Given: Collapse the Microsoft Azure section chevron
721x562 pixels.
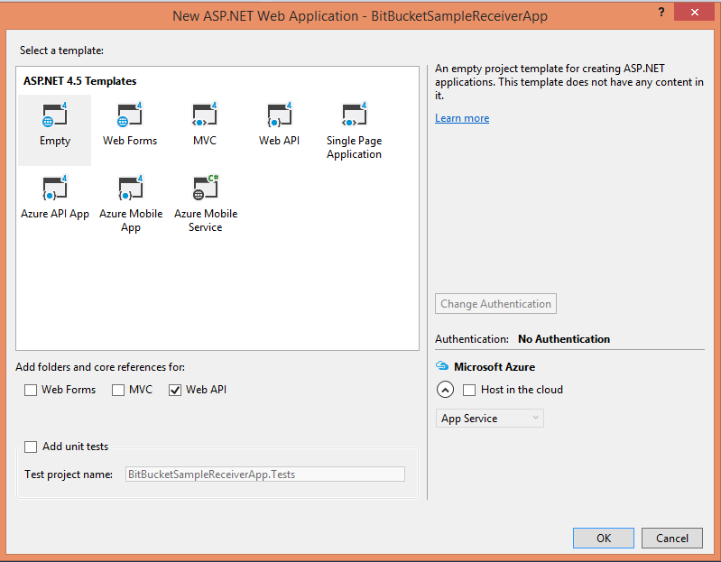Looking at the screenshot, I should 445,390.
